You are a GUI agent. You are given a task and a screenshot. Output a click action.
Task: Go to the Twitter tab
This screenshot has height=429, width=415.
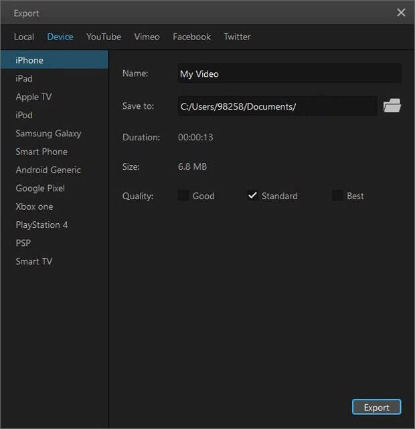coord(237,37)
